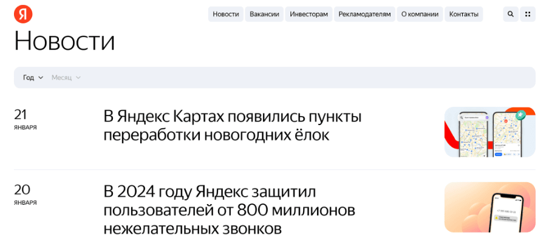Click the 20 января date label
Screen dimensions: 549x249
tap(26, 194)
